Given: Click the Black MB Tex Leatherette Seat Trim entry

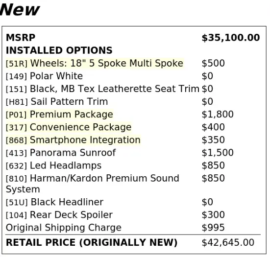Looking at the screenshot, I should (102, 89).
